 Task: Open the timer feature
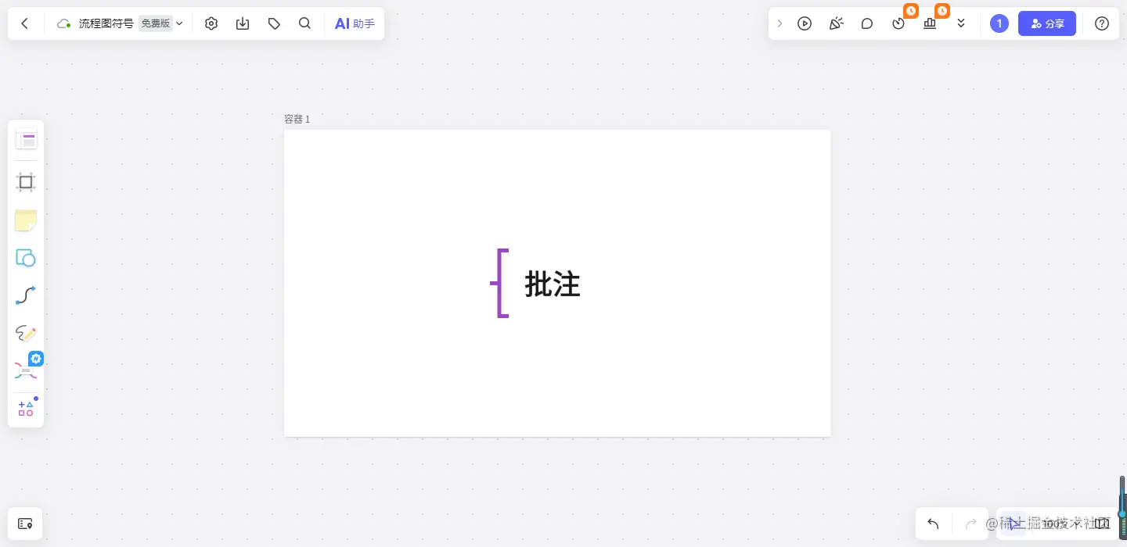898,23
